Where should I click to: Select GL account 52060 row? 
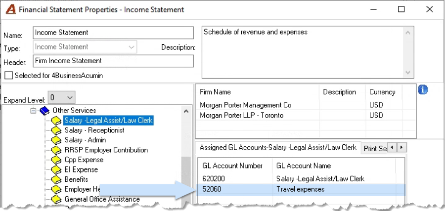[x=301, y=189]
